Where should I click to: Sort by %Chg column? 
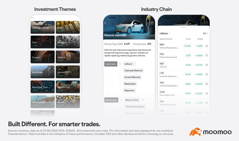[x=200, y=39]
